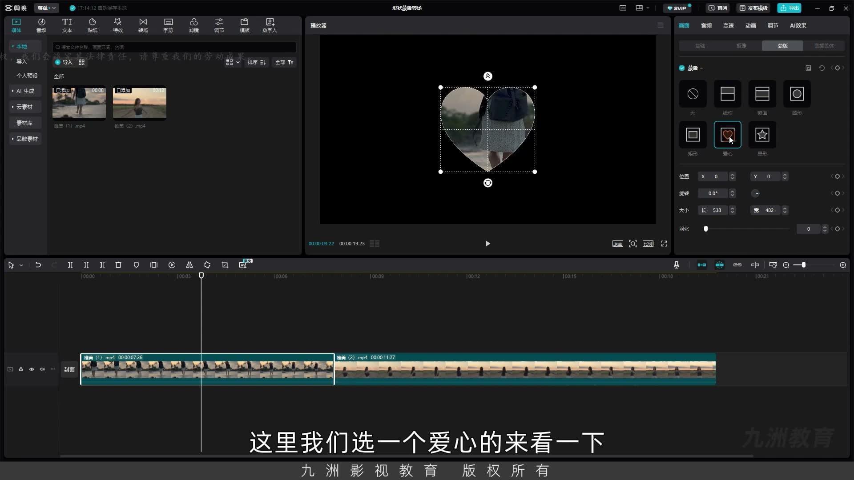Adjust the timeline zoom slider handle
854x480 pixels.
coord(803,265)
